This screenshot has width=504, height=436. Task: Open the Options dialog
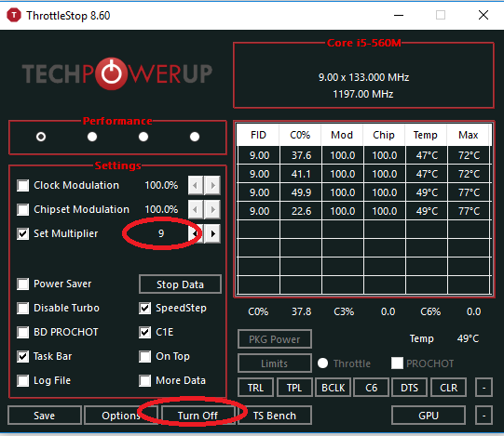(121, 416)
